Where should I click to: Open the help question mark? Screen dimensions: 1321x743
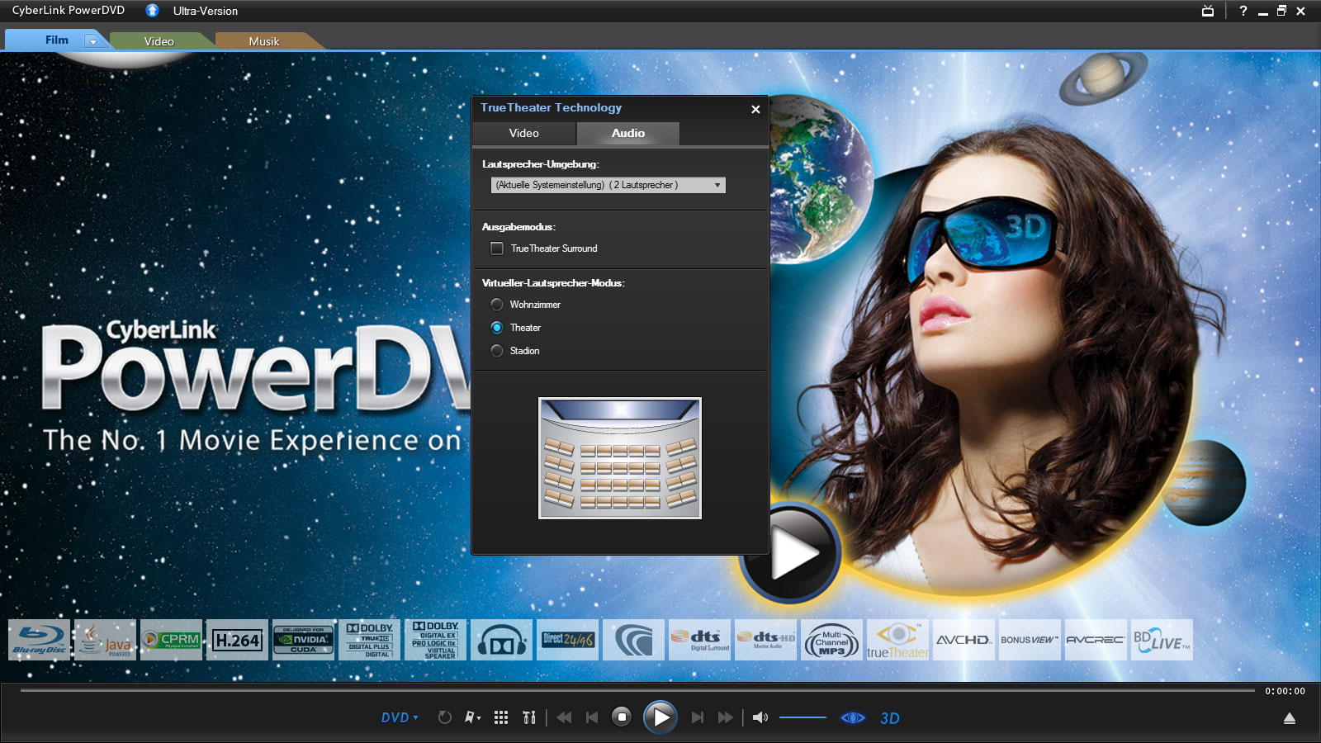pyautogui.click(x=1243, y=11)
